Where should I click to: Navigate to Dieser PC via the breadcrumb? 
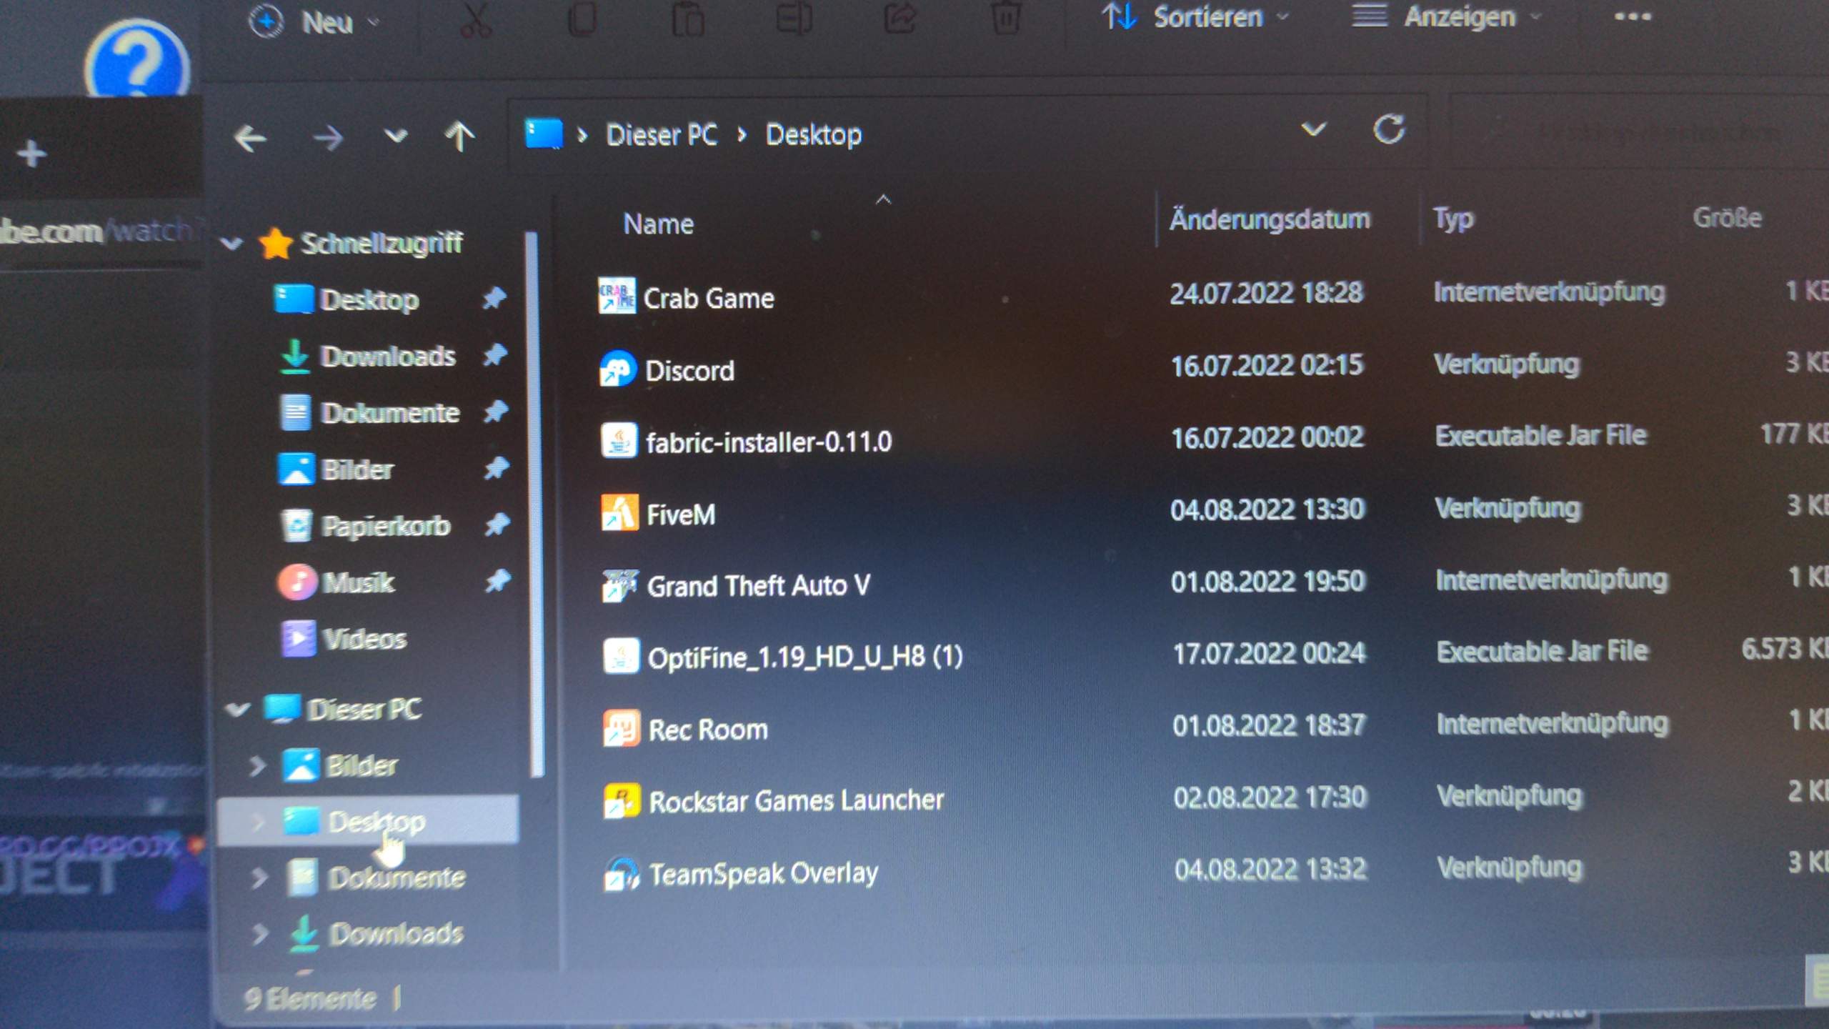tap(661, 134)
